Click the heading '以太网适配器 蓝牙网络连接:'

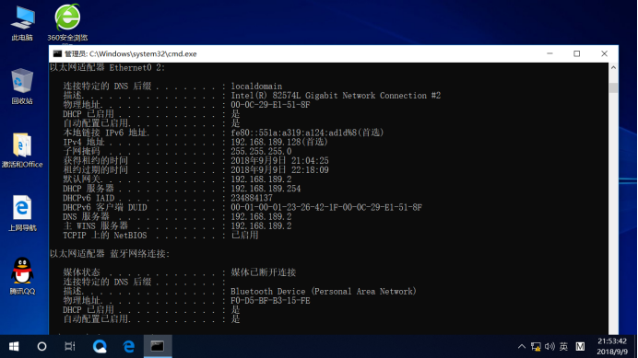click(110, 254)
